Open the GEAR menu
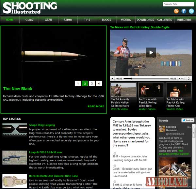Screen dimensions: 196x189 coord(48,20)
